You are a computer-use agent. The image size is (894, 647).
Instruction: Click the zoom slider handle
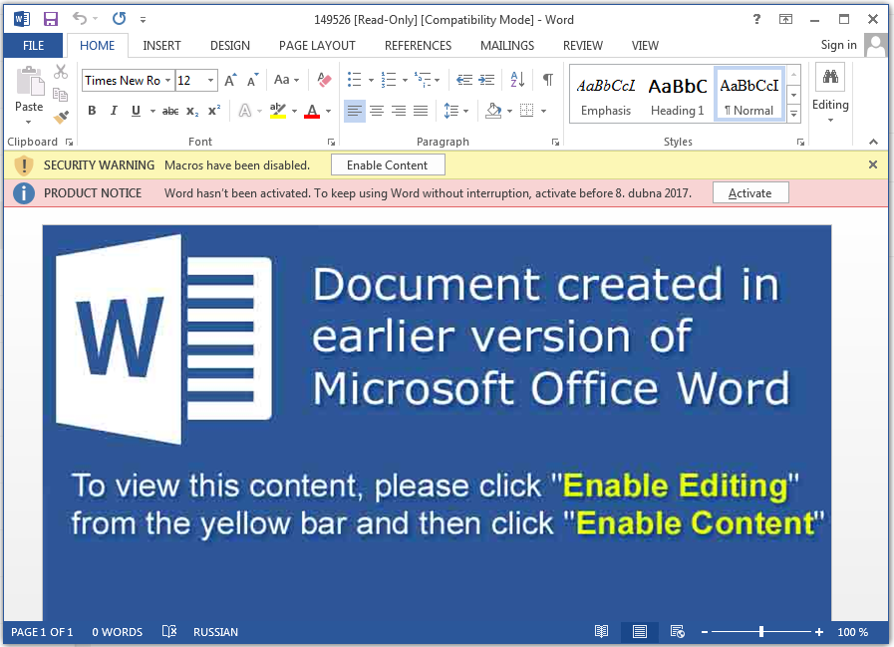point(761,632)
